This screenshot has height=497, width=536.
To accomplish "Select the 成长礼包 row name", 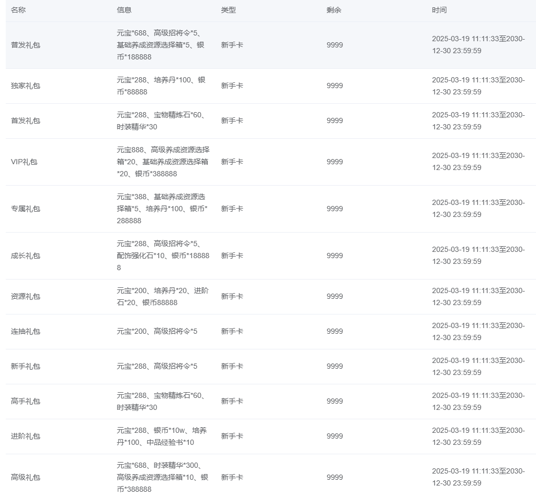I will click(26, 256).
